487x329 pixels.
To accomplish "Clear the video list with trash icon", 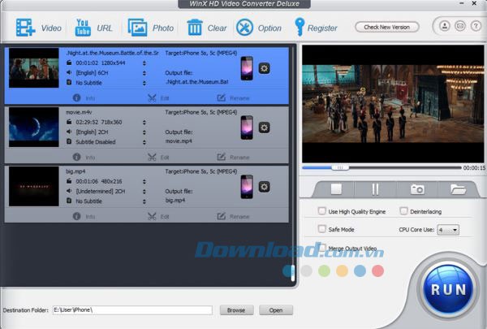I will 195,28.
